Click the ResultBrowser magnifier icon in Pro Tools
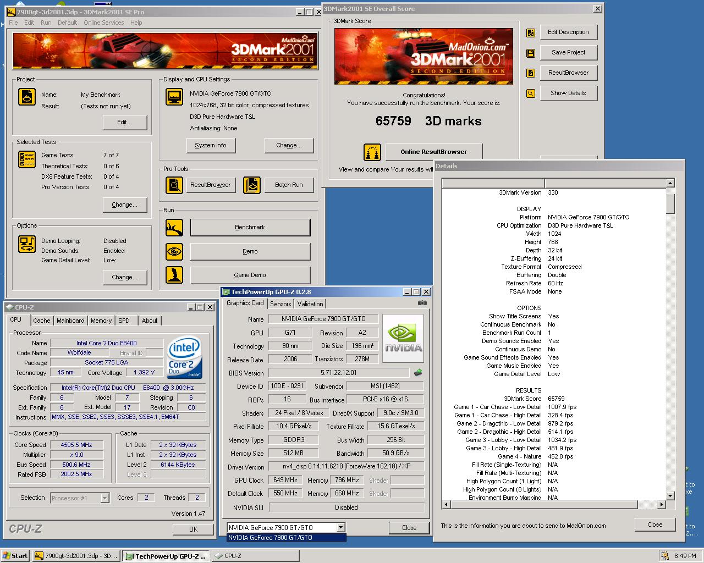 coord(174,185)
